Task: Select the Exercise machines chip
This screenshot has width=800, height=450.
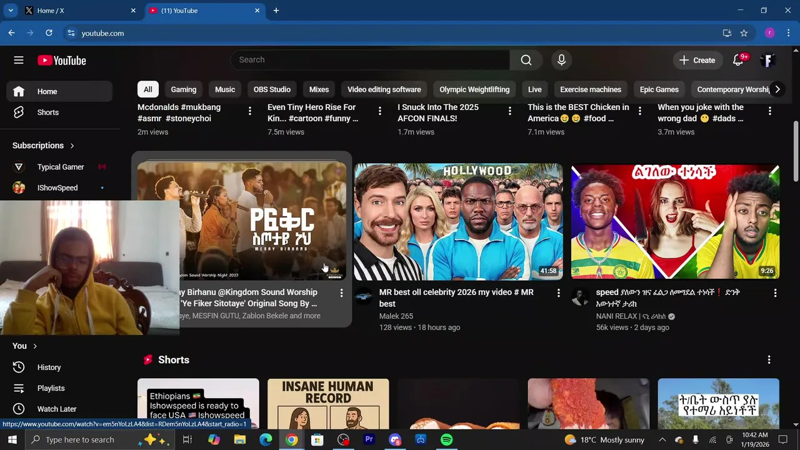Action: pyautogui.click(x=591, y=89)
